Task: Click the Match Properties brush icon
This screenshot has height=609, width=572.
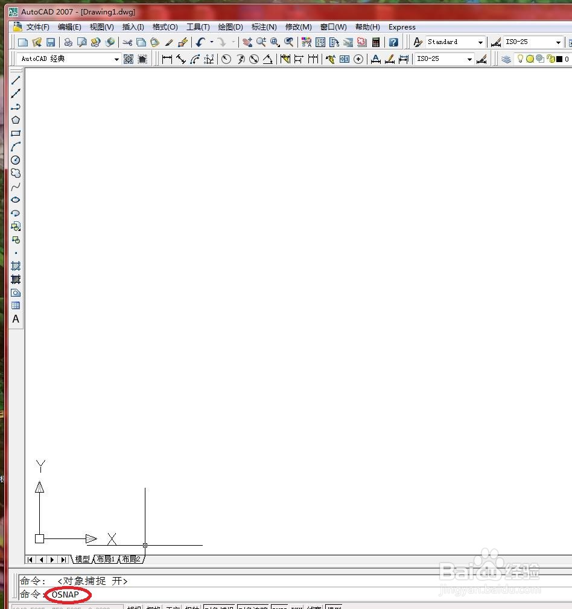Action: [169, 42]
